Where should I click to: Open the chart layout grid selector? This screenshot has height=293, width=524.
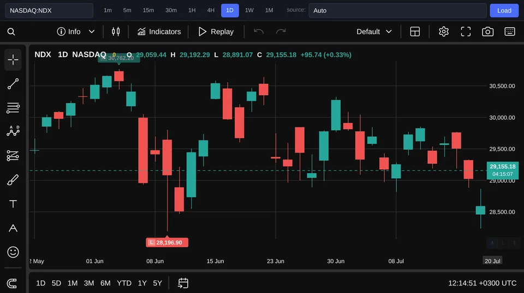pyautogui.click(x=415, y=32)
